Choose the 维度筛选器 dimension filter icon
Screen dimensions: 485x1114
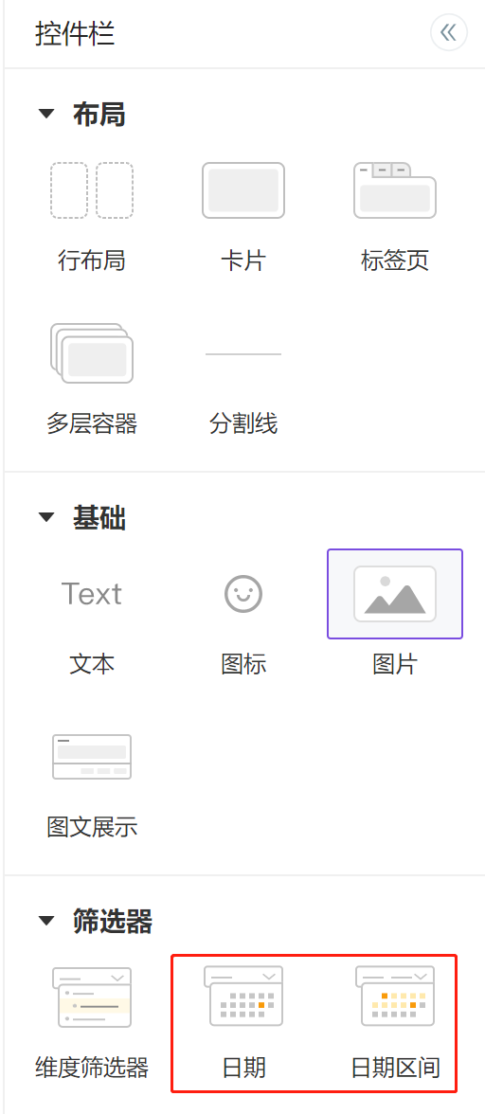[x=92, y=997]
